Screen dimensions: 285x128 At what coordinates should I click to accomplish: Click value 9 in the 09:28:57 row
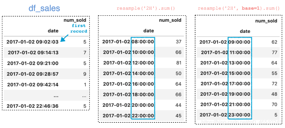85,74
